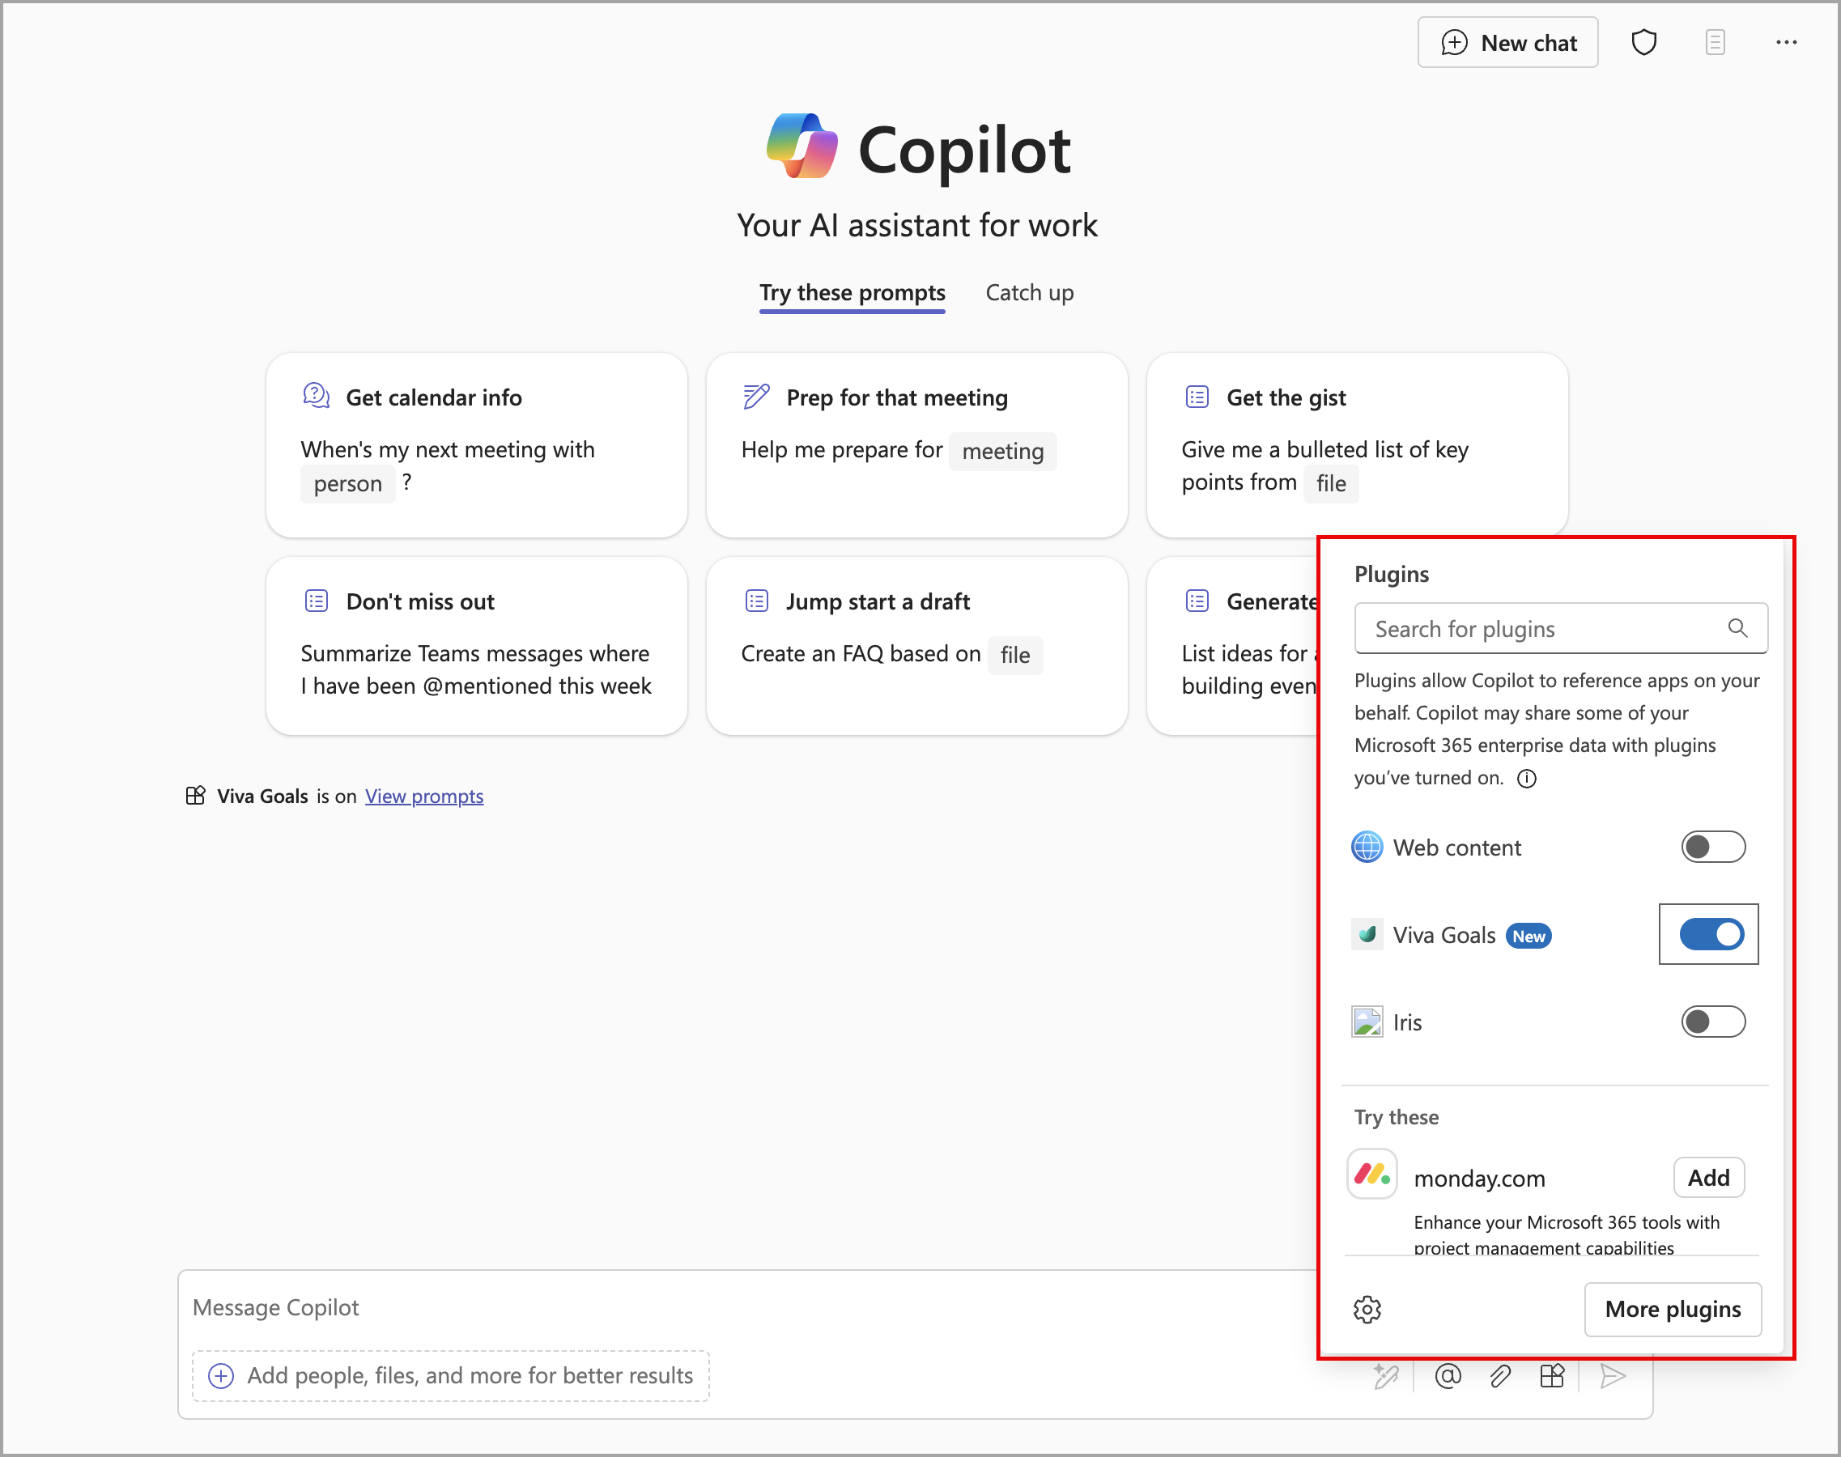Toggle the Iris plugin on
1841x1457 pixels.
pyautogui.click(x=1712, y=1022)
